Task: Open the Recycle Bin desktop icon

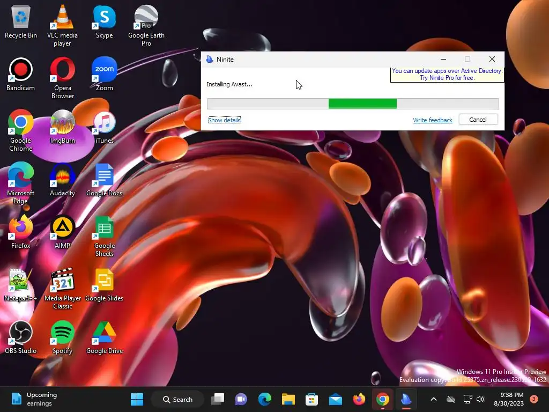Action: pos(21,21)
